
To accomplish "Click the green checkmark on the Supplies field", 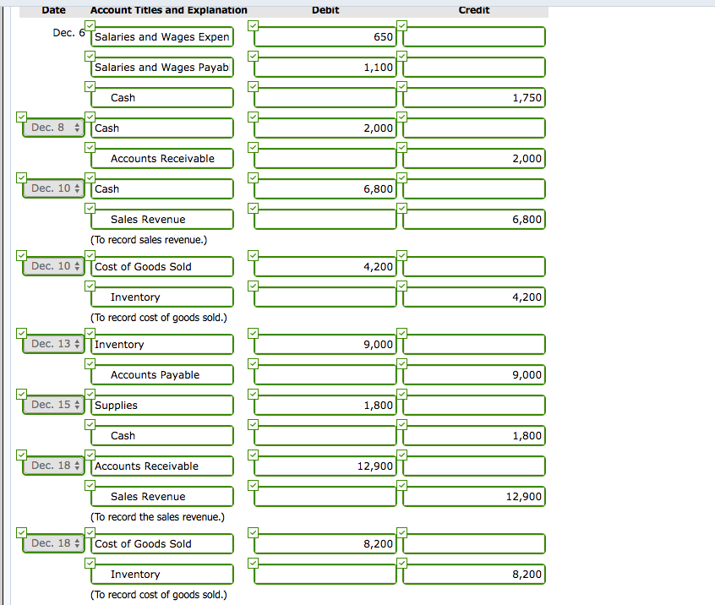I will pyautogui.click(x=90, y=394).
